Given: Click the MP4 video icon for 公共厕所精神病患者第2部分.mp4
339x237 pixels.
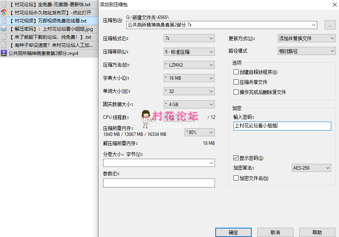Looking at the screenshot, I should click(3, 53).
